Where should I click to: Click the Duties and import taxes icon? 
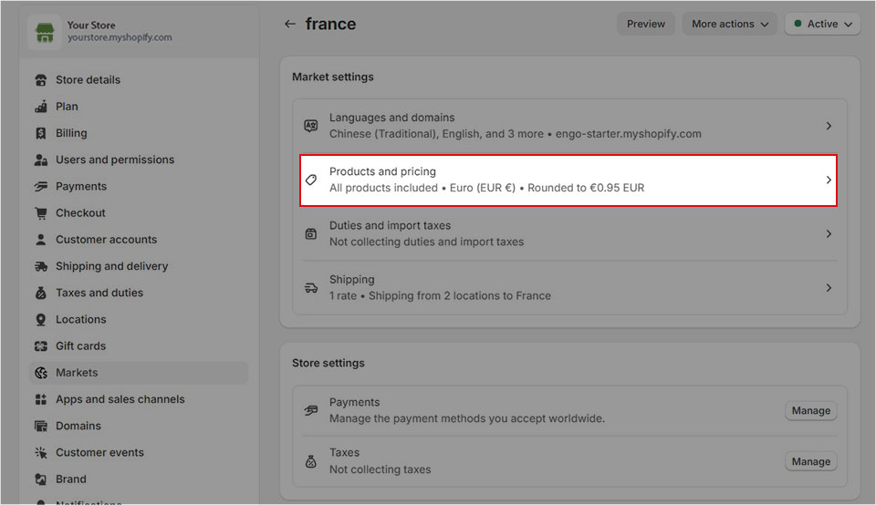(x=311, y=233)
